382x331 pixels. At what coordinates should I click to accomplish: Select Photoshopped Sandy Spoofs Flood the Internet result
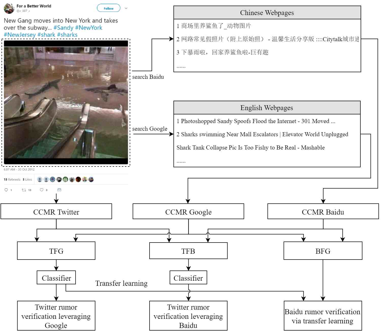[256, 121]
